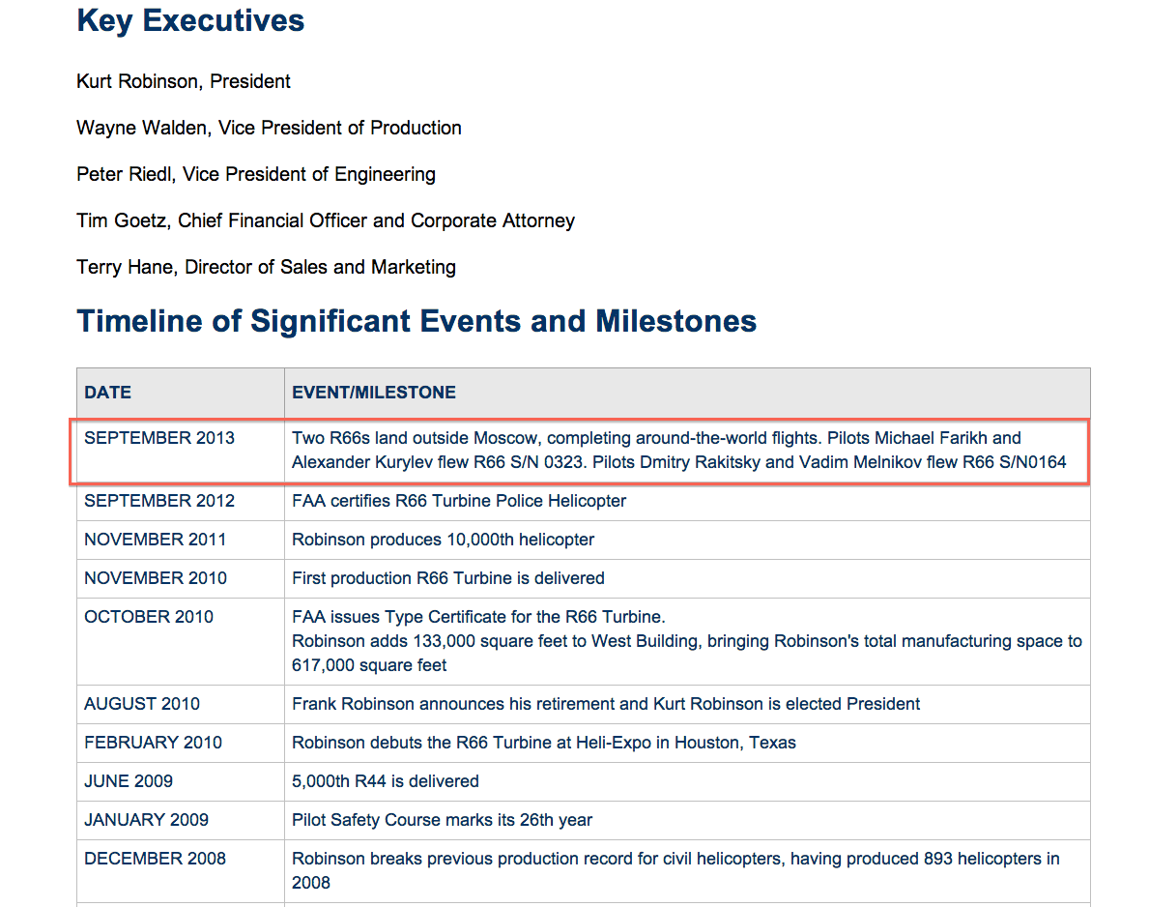Click the Key Executives heading

[190, 21]
